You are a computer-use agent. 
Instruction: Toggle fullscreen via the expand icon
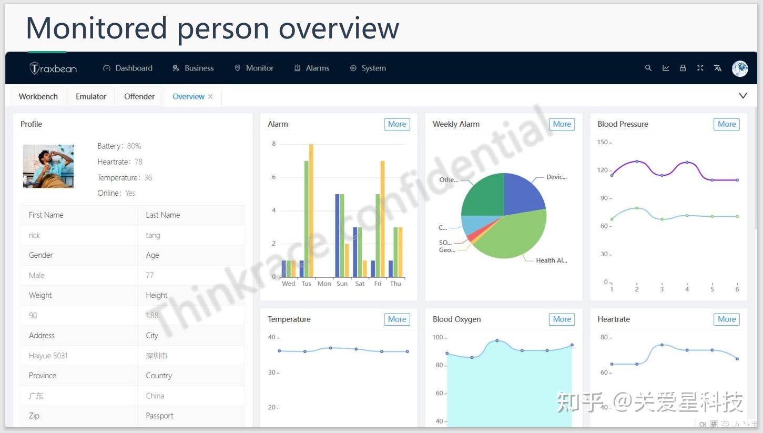tap(700, 68)
